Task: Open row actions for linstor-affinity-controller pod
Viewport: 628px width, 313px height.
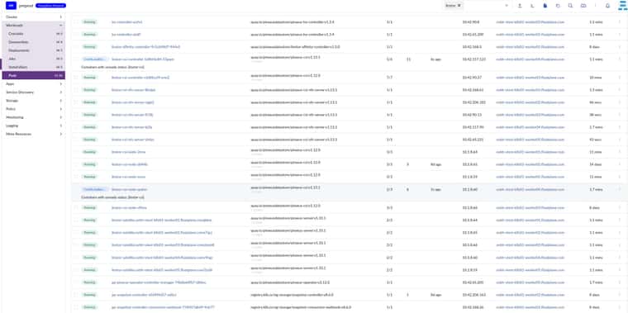Action: 619,47
